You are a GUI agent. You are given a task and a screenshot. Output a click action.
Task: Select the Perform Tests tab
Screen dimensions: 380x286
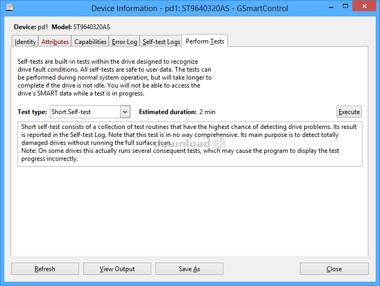pyautogui.click(x=205, y=41)
